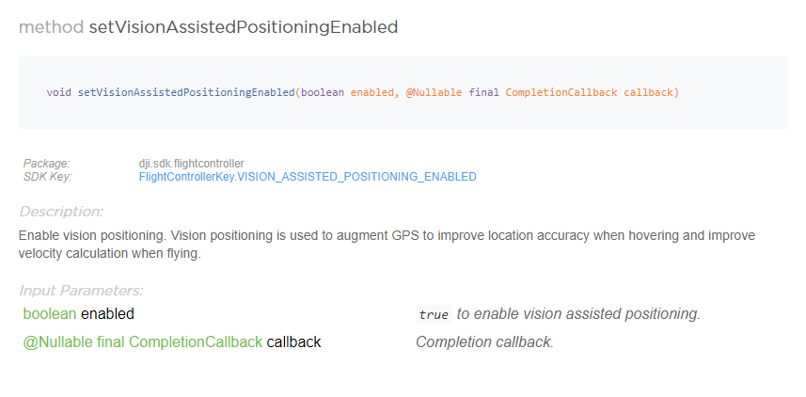This screenshot has height=397, width=806.
Task: Click the green boolean type in Input Parameters
Action: coord(50,313)
